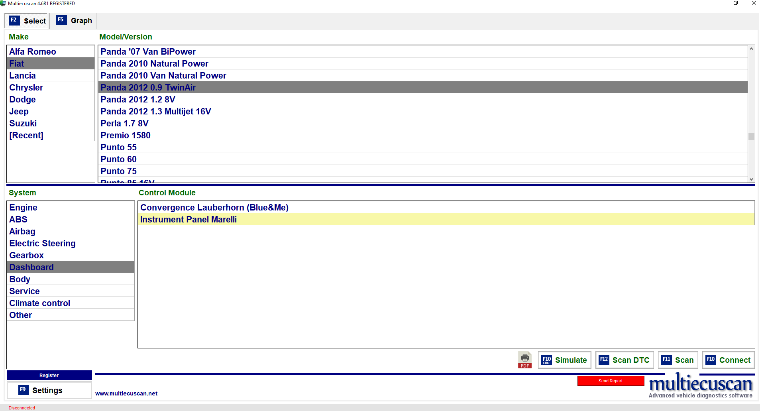Select Suzuki make
The height and width of the screenshot is (411, 760).
click(51, 123)
